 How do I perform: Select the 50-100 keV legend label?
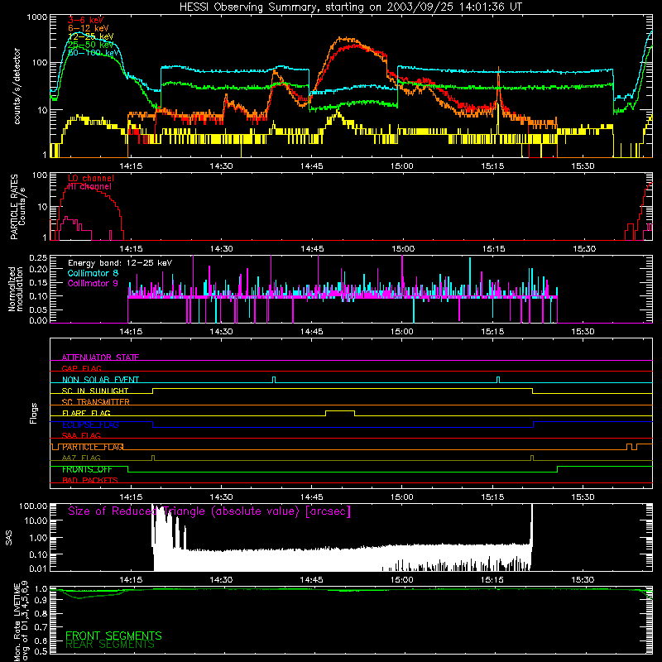point(94,53)
